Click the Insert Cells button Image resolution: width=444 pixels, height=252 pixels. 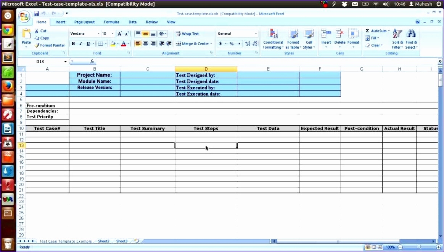[x=326, y=38]
